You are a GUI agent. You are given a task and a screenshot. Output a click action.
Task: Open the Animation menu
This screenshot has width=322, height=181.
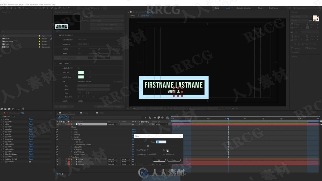point(34,5)
